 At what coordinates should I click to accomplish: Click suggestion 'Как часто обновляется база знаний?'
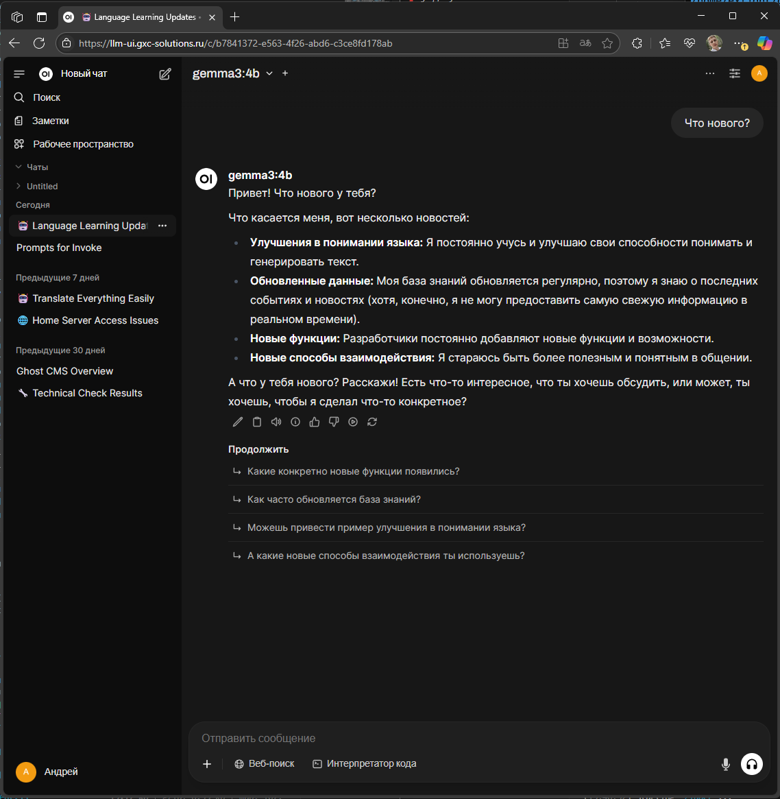[334, 499]
